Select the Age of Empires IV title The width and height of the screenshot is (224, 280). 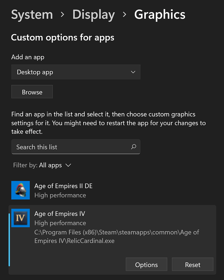coord(59,214)
